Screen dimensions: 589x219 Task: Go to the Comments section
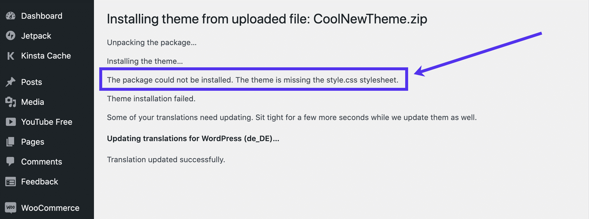42,162
